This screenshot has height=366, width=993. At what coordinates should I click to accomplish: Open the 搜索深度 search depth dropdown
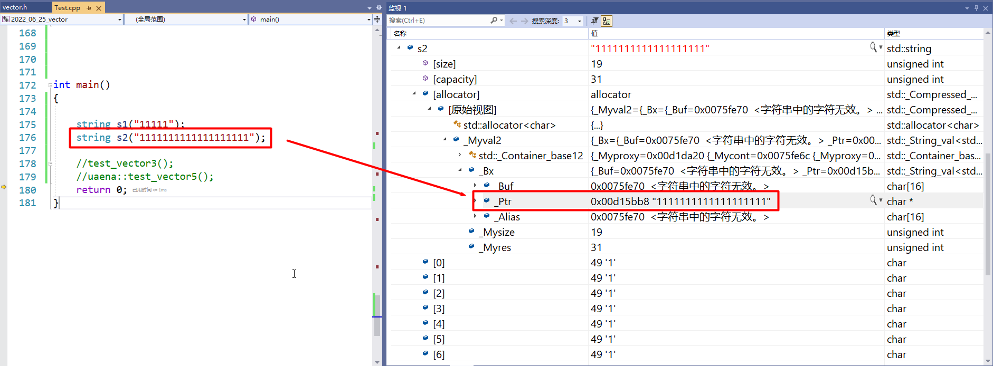(580, 21)
